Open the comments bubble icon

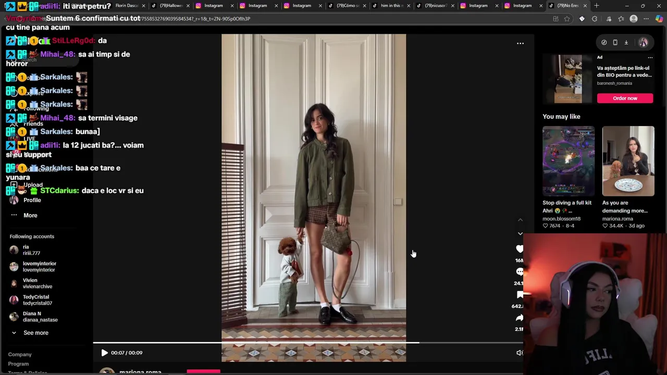520,272
